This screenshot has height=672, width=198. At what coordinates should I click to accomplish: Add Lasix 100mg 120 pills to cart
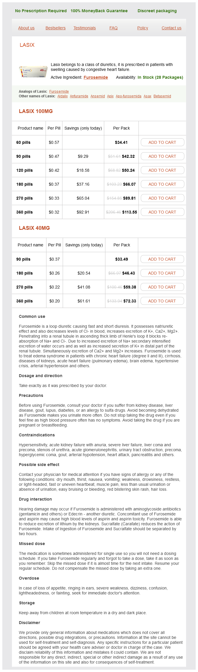[x=162, y=170]
